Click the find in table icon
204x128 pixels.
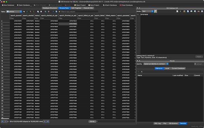(x=56, y=12)
